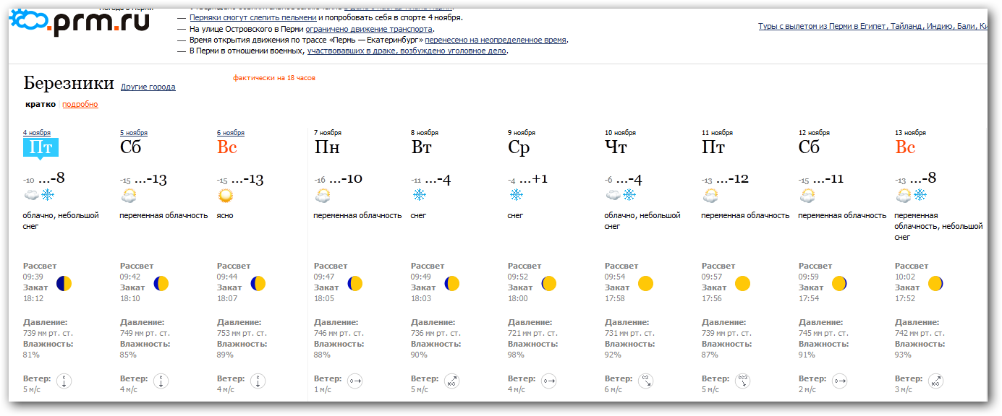The image size is (1002, 416).
Task: Switch to the 'подробно' detailed view
Action: pos(80,105)
